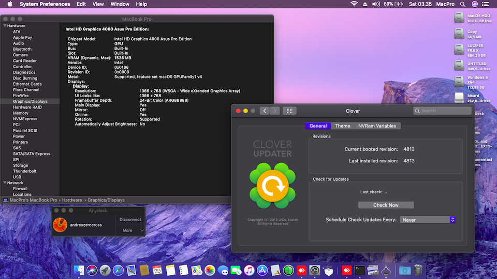Open the Edit menu
The width and height of the screenshot is (497, 279).
pos(81,4)
